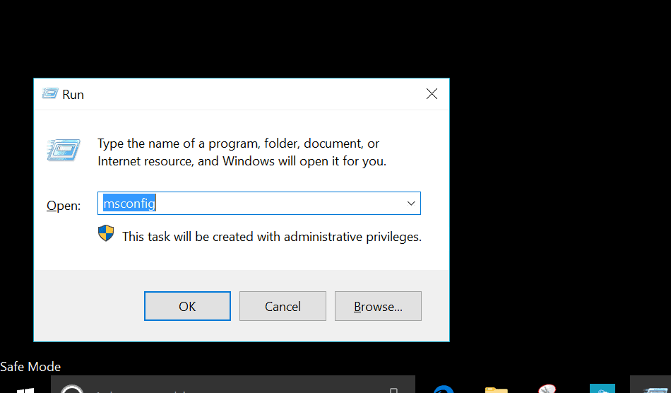Cancel the Run dialog
671x393 pixels.
click(283, 306)
